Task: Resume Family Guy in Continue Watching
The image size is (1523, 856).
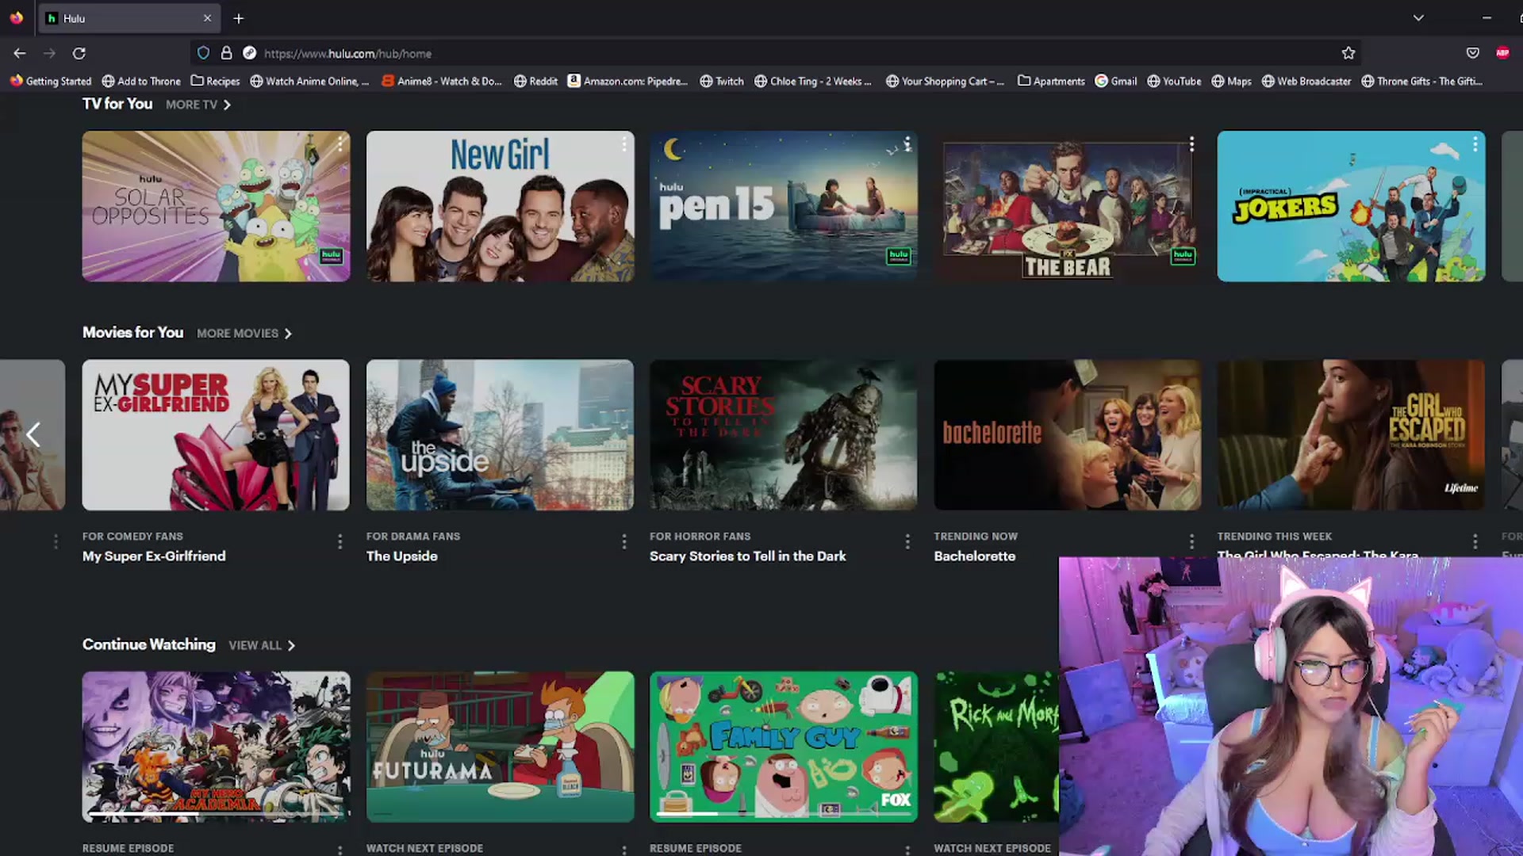Action: point(784,747)
